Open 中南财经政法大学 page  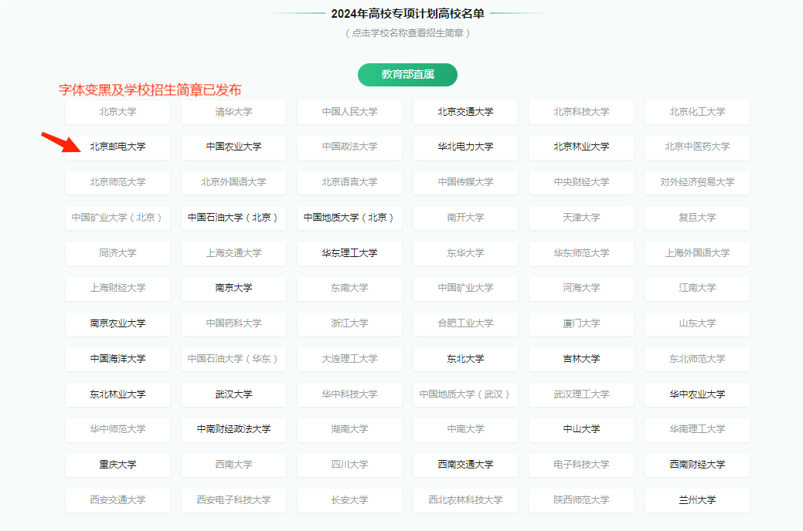tap(233, 429)
